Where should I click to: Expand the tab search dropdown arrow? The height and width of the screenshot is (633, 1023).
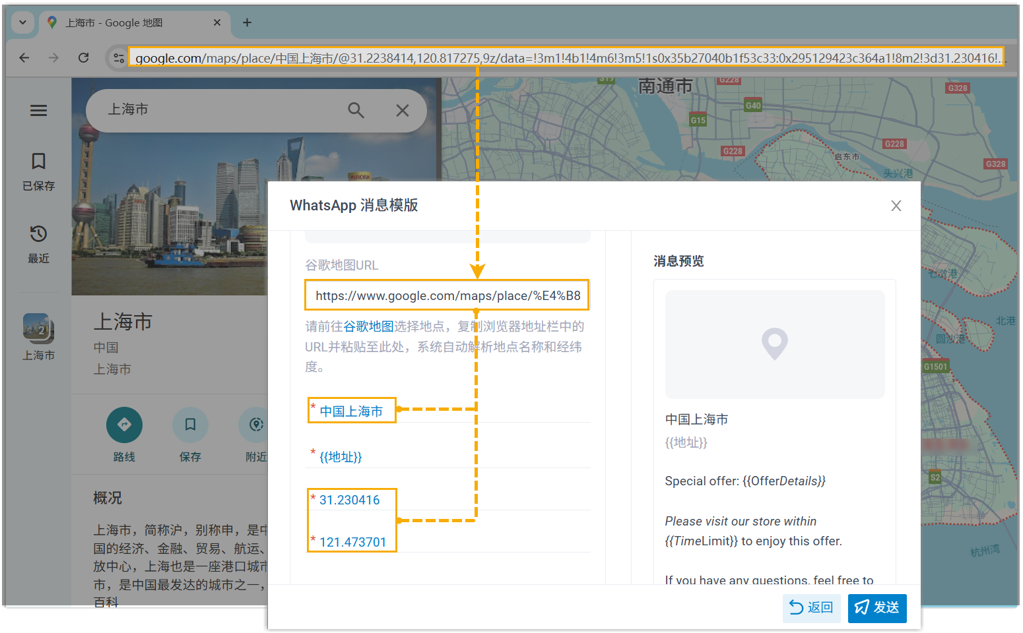click(22, 22)
